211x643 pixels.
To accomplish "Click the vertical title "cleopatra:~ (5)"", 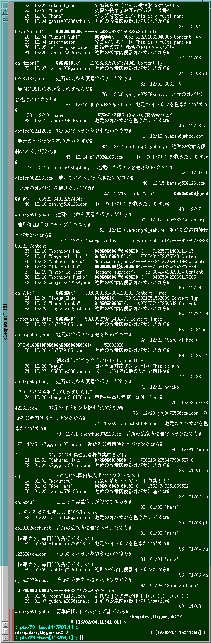I will pyautogui.click(x=5, y=321).
